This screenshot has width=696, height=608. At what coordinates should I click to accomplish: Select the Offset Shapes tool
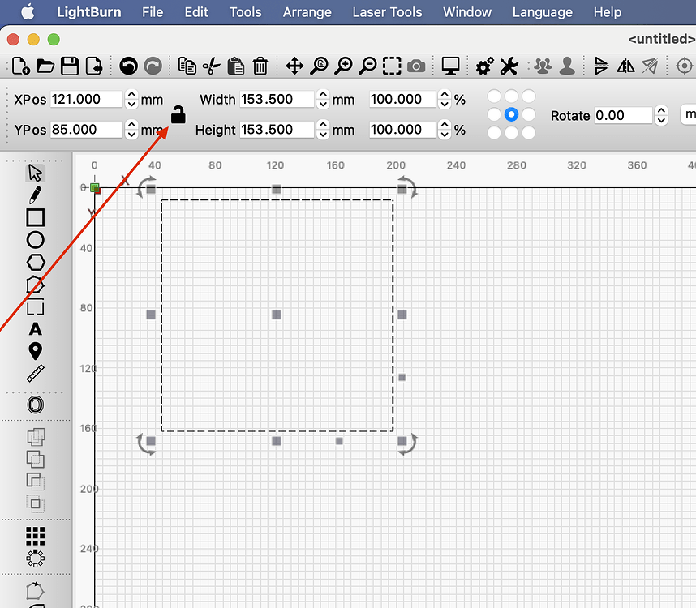[x=34, y=405]
